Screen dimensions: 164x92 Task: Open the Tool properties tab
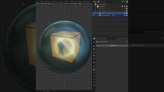(x=94, y=42)
